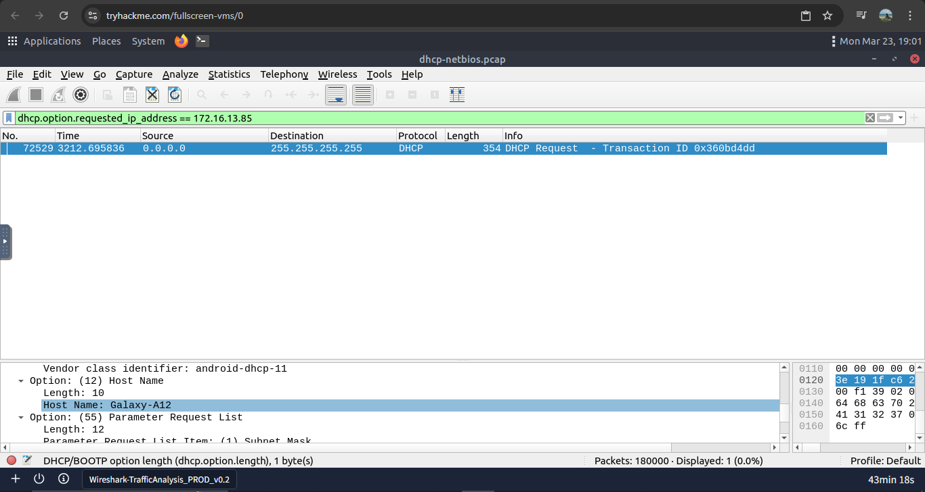Image resolution: width=925 pixels, height=492 pixels.
Task: Zoom in the main window text
Action: coord(390,95)
